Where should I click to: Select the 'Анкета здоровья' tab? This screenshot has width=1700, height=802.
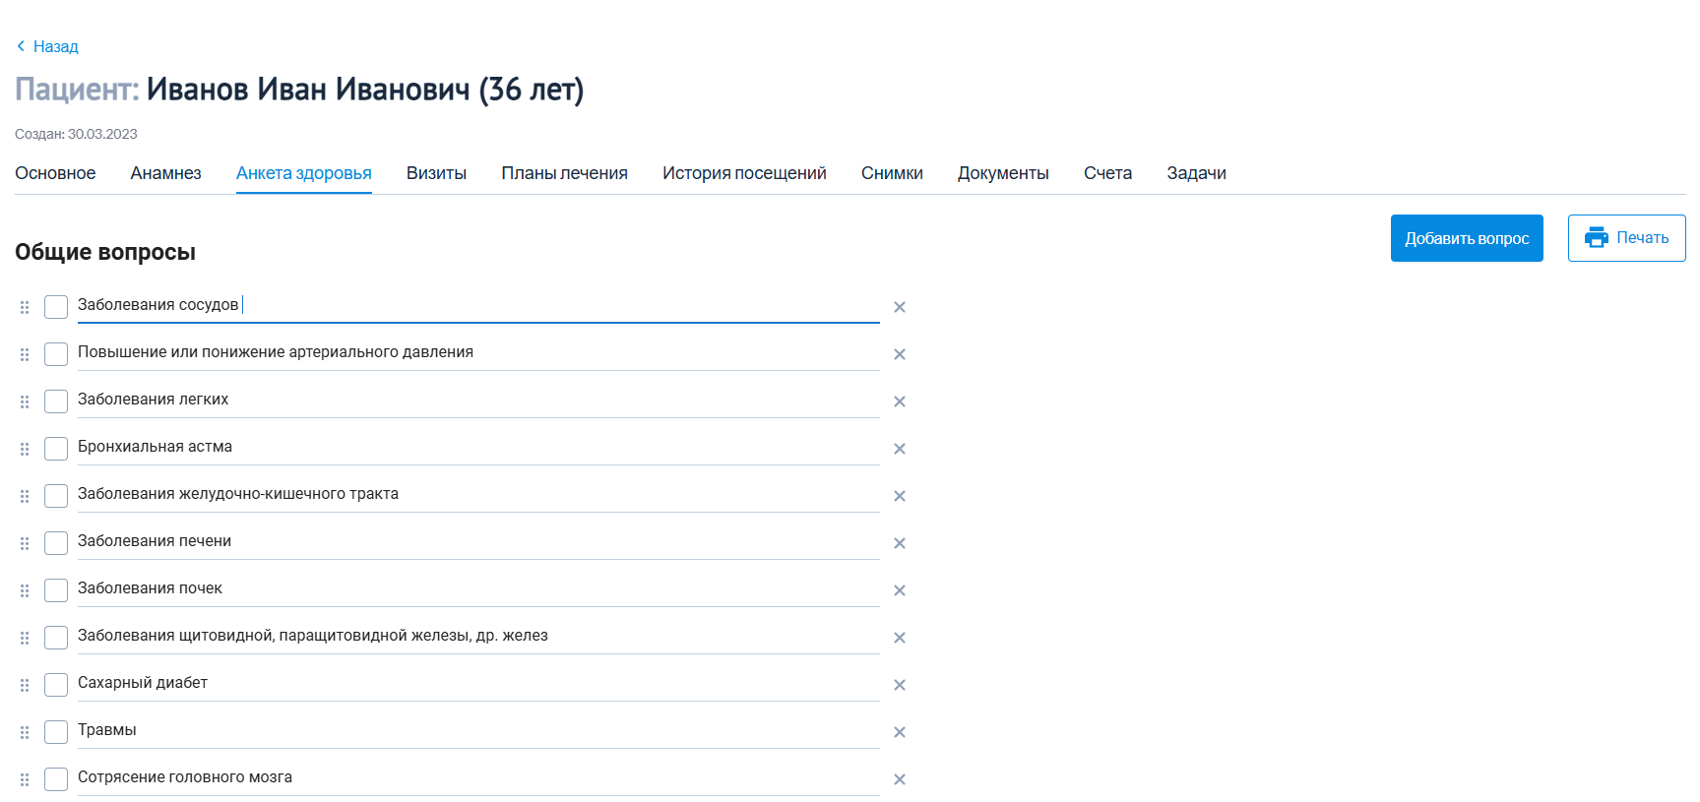[x=304, y=173]
